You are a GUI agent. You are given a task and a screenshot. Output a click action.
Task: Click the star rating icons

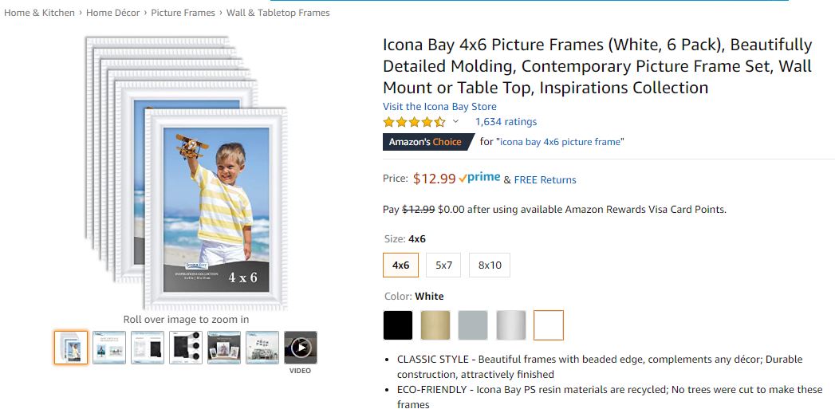[414, 122]
